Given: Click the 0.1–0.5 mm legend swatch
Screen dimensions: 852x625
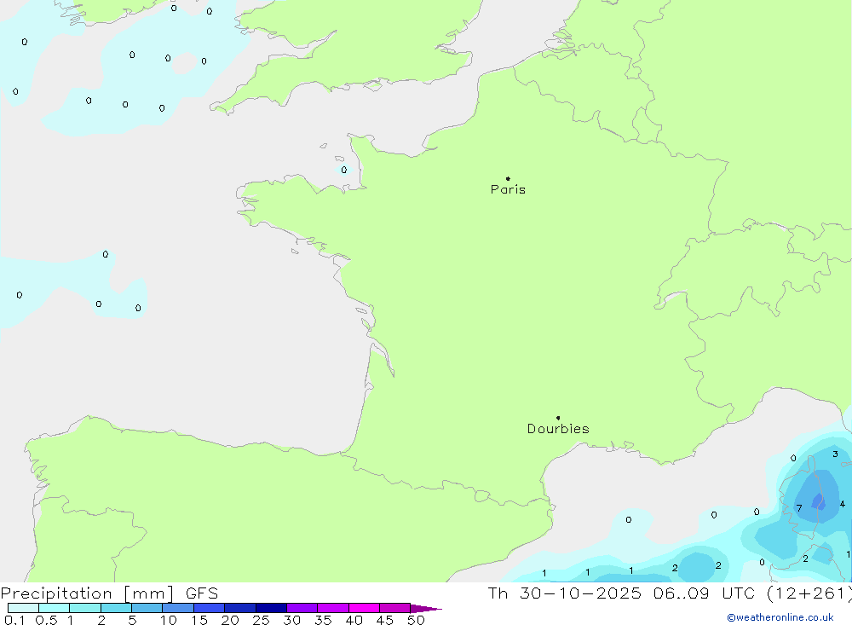Looking at the screenshot, I should (x=23, y=608).
